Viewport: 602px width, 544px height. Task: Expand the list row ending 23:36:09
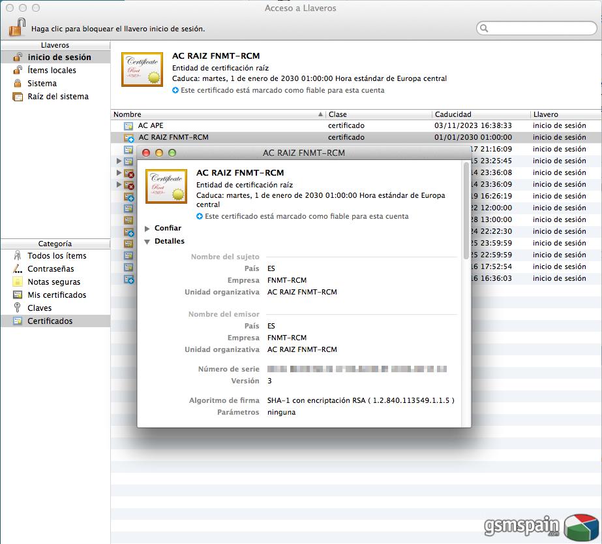[119, 185]
